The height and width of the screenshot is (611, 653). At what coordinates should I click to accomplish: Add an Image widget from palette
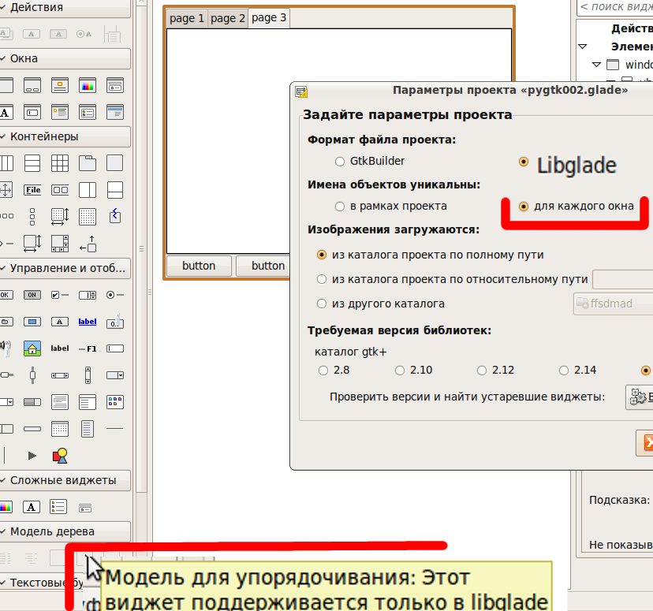click(x=32, y=348)
